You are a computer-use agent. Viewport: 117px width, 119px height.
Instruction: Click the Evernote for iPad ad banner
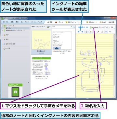point(15,90)
